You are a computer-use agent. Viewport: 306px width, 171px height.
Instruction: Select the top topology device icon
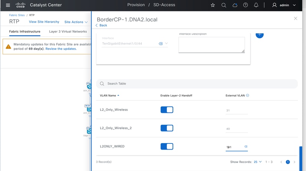point(89,86)
